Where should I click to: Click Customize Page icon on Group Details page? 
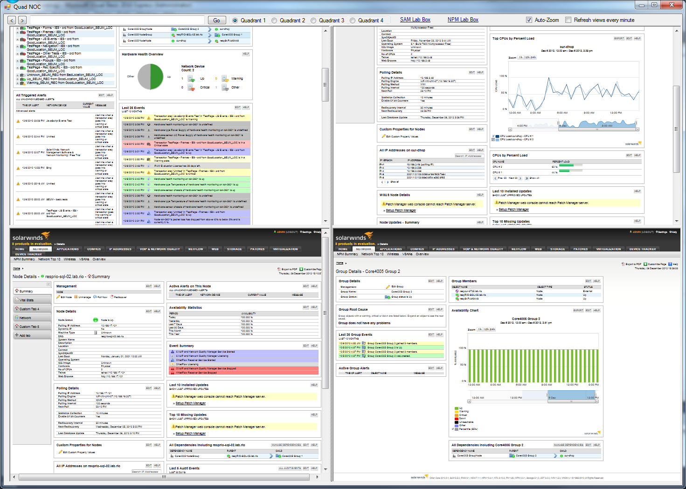pos(645,264)
